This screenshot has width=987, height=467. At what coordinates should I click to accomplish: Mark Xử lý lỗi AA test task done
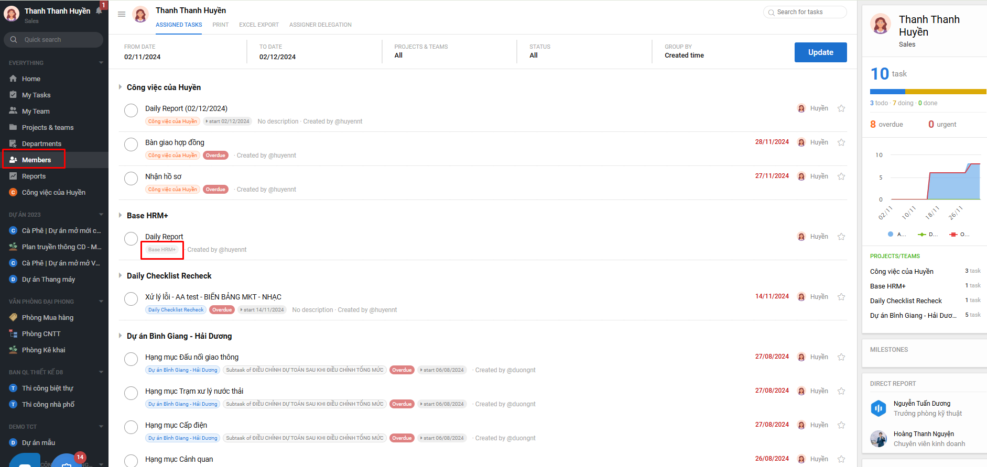tap(131, 299)
